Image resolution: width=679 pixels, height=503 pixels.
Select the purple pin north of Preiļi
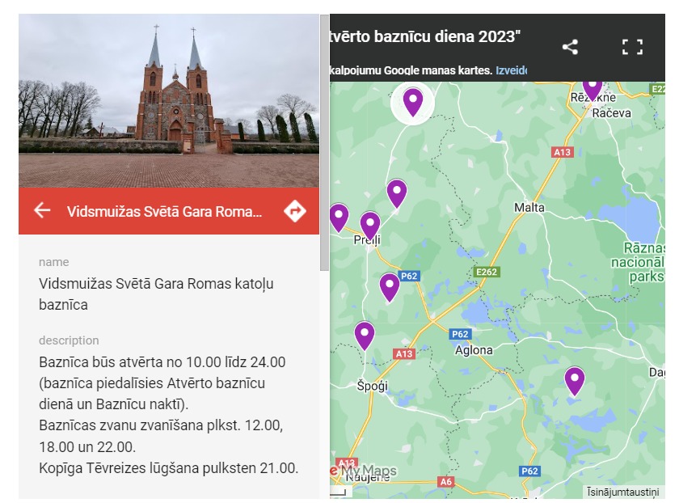tap(397, 193)
